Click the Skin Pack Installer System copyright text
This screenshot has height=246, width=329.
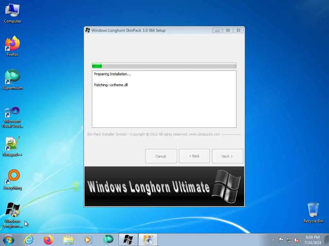[153, 134]
